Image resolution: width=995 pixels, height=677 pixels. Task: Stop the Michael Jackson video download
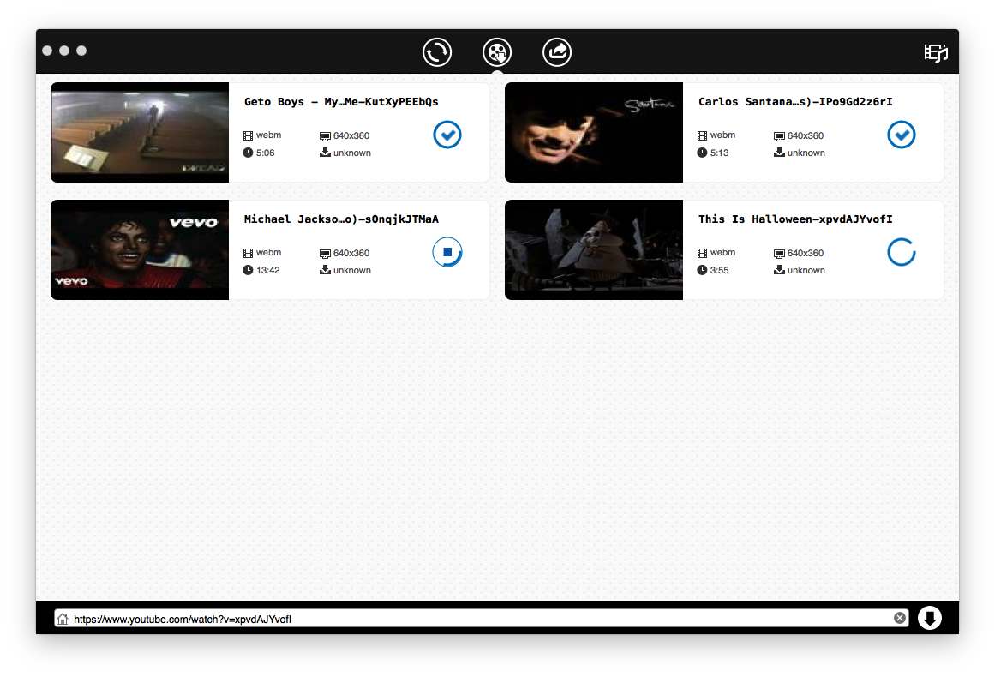[x=447, y=253]
